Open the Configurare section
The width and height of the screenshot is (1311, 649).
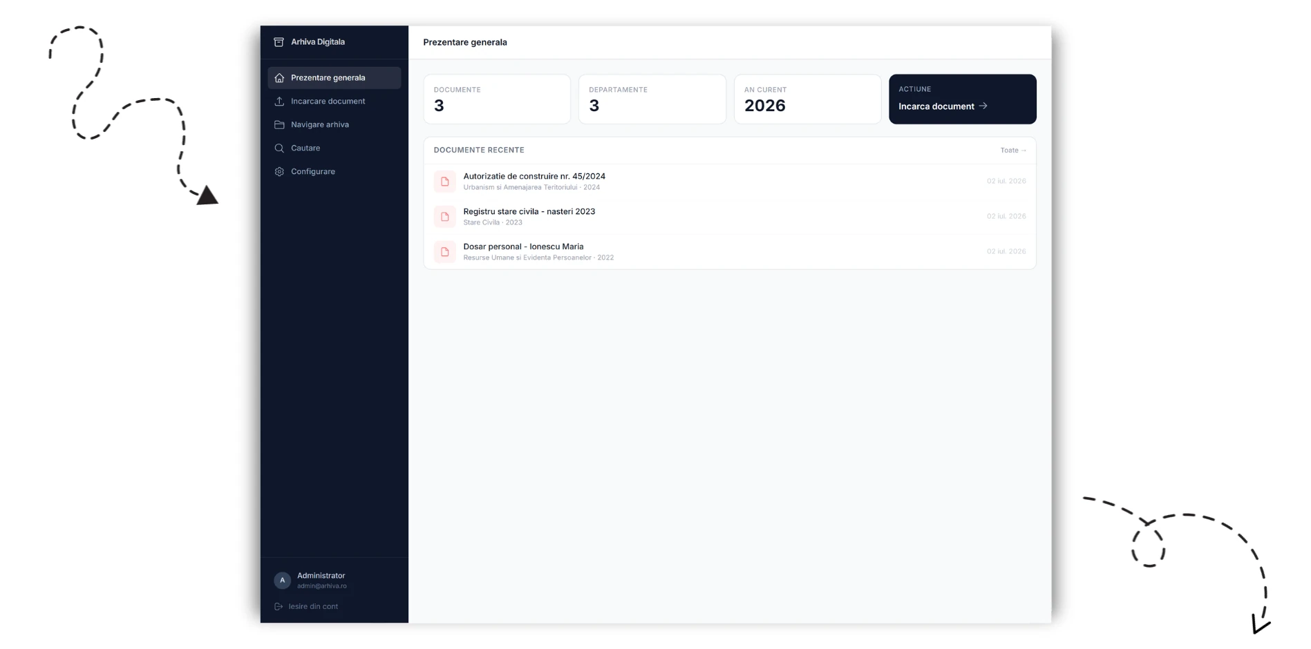coord(334,172)
